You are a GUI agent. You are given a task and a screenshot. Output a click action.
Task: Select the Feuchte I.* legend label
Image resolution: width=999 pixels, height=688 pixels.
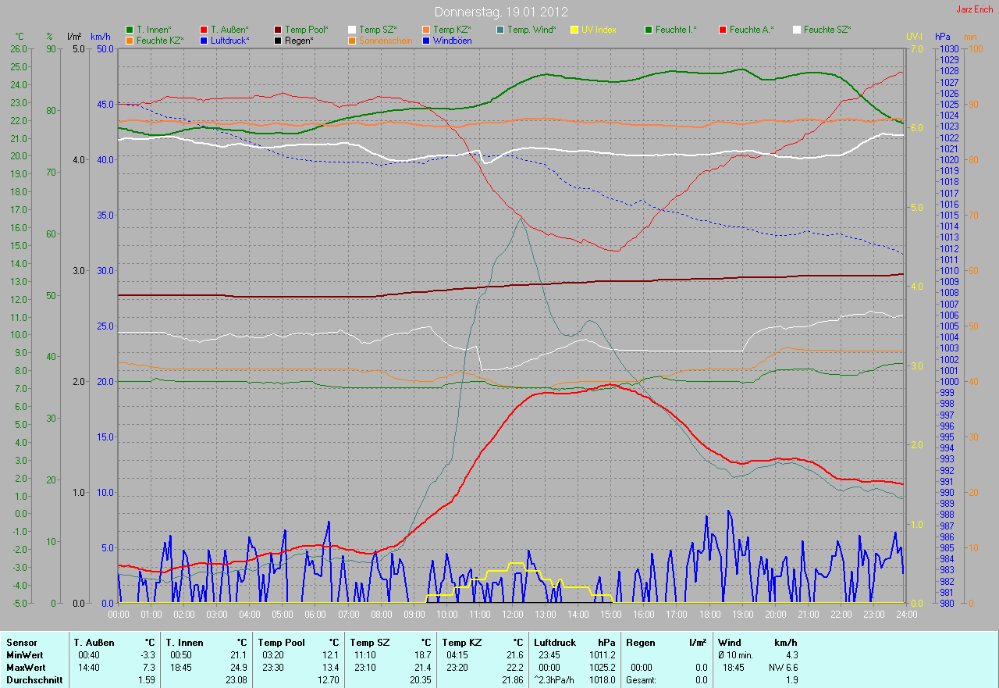point(676,30)
